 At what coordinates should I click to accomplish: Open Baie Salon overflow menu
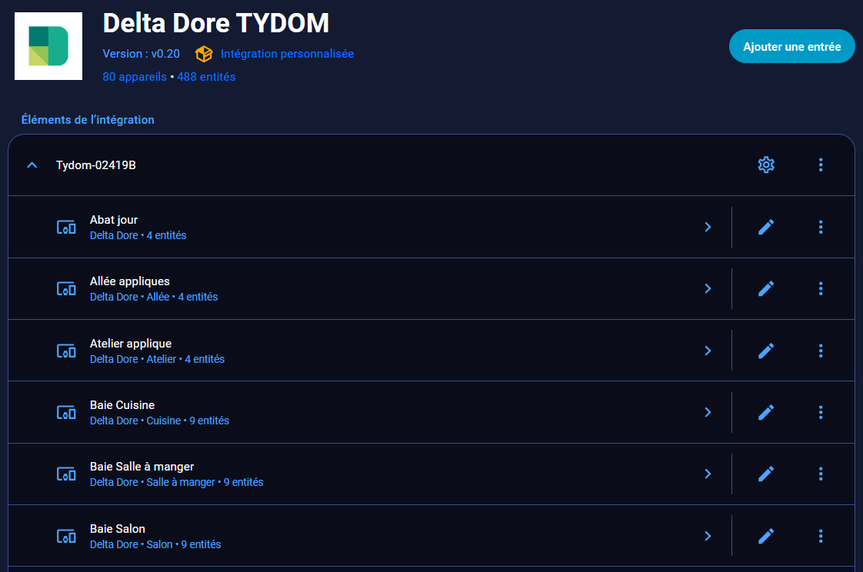tap(820, 537)
